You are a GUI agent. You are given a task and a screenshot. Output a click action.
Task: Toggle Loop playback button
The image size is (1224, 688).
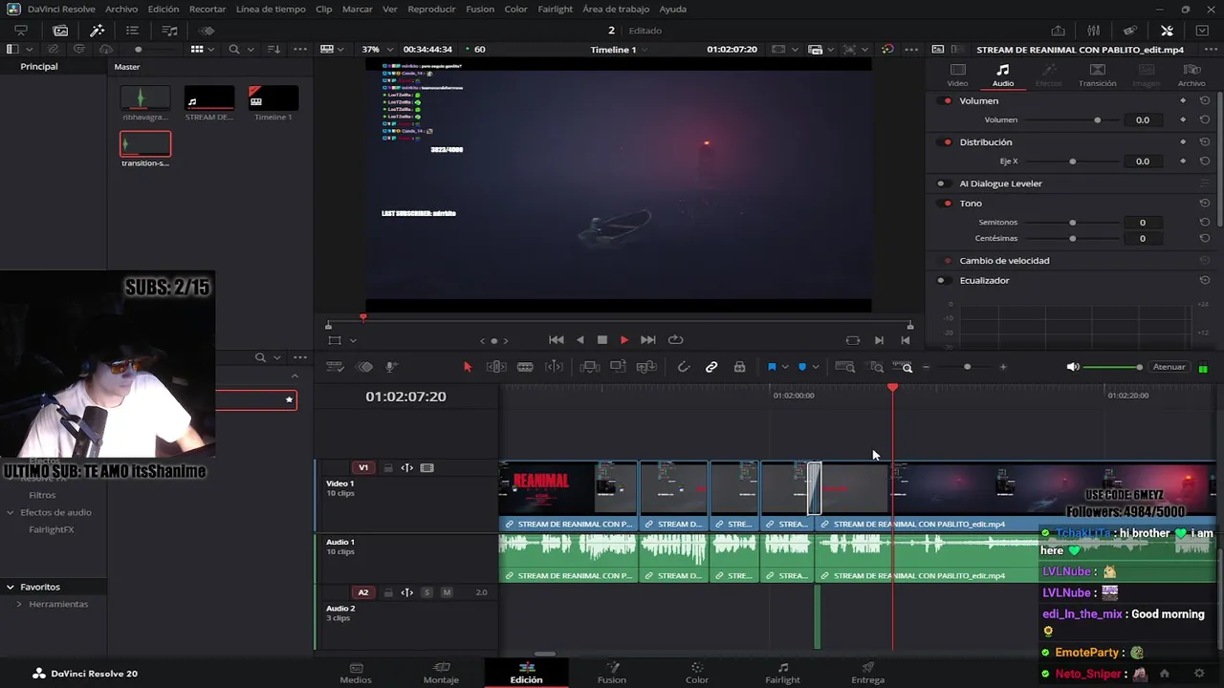coord(676,340)
